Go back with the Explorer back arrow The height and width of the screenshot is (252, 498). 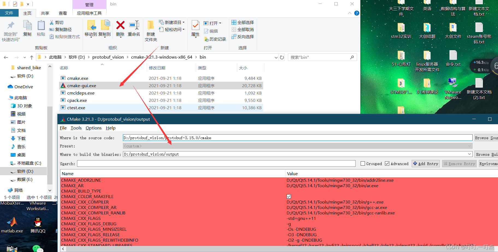click(6, 57)
